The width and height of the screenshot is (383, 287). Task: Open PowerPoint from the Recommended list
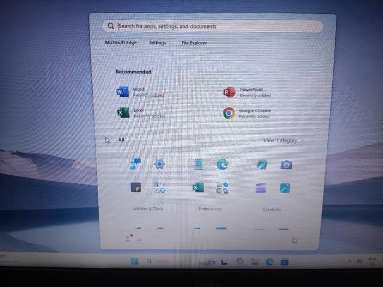coord(247,93)
